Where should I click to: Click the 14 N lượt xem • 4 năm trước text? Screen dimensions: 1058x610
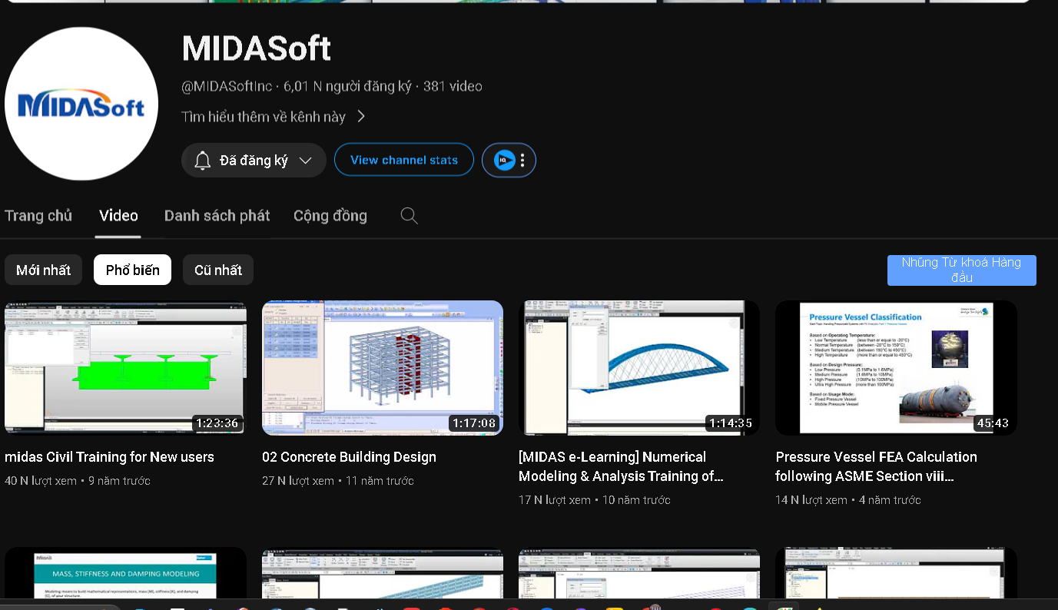point(848,500)
